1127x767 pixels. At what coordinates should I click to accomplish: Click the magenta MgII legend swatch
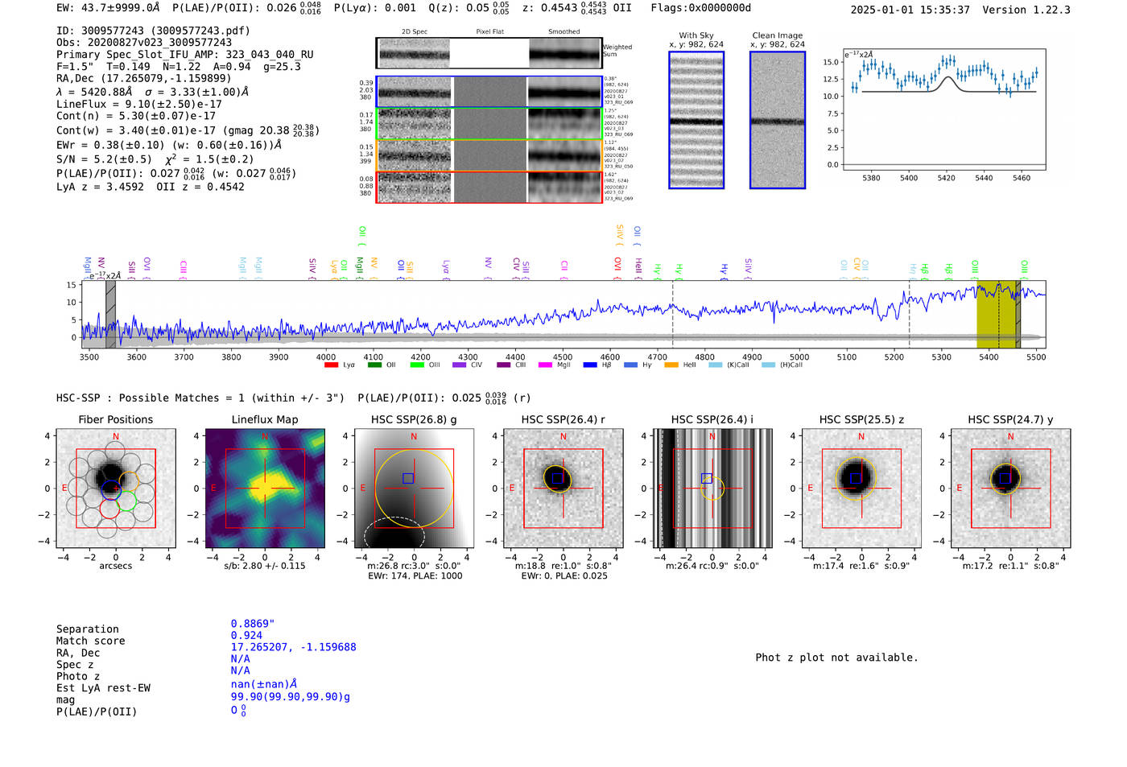[545, 365]
